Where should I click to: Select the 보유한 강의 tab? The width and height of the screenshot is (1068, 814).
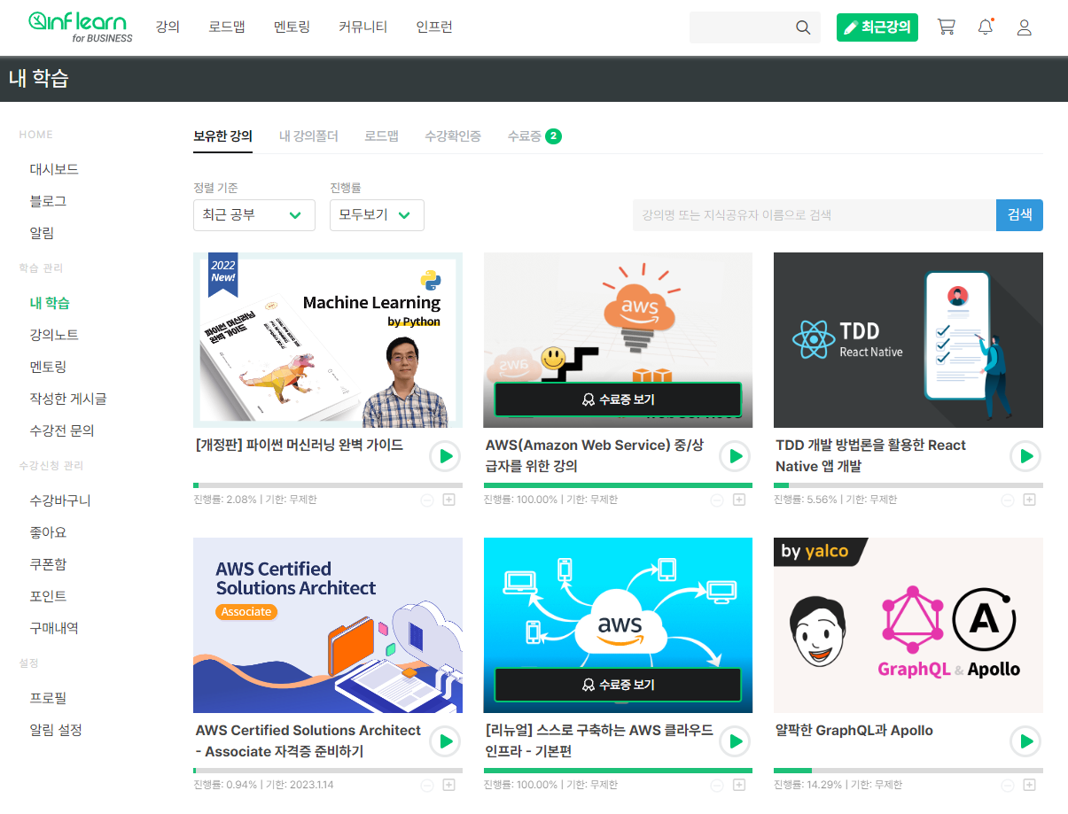[x=222, y=136]
